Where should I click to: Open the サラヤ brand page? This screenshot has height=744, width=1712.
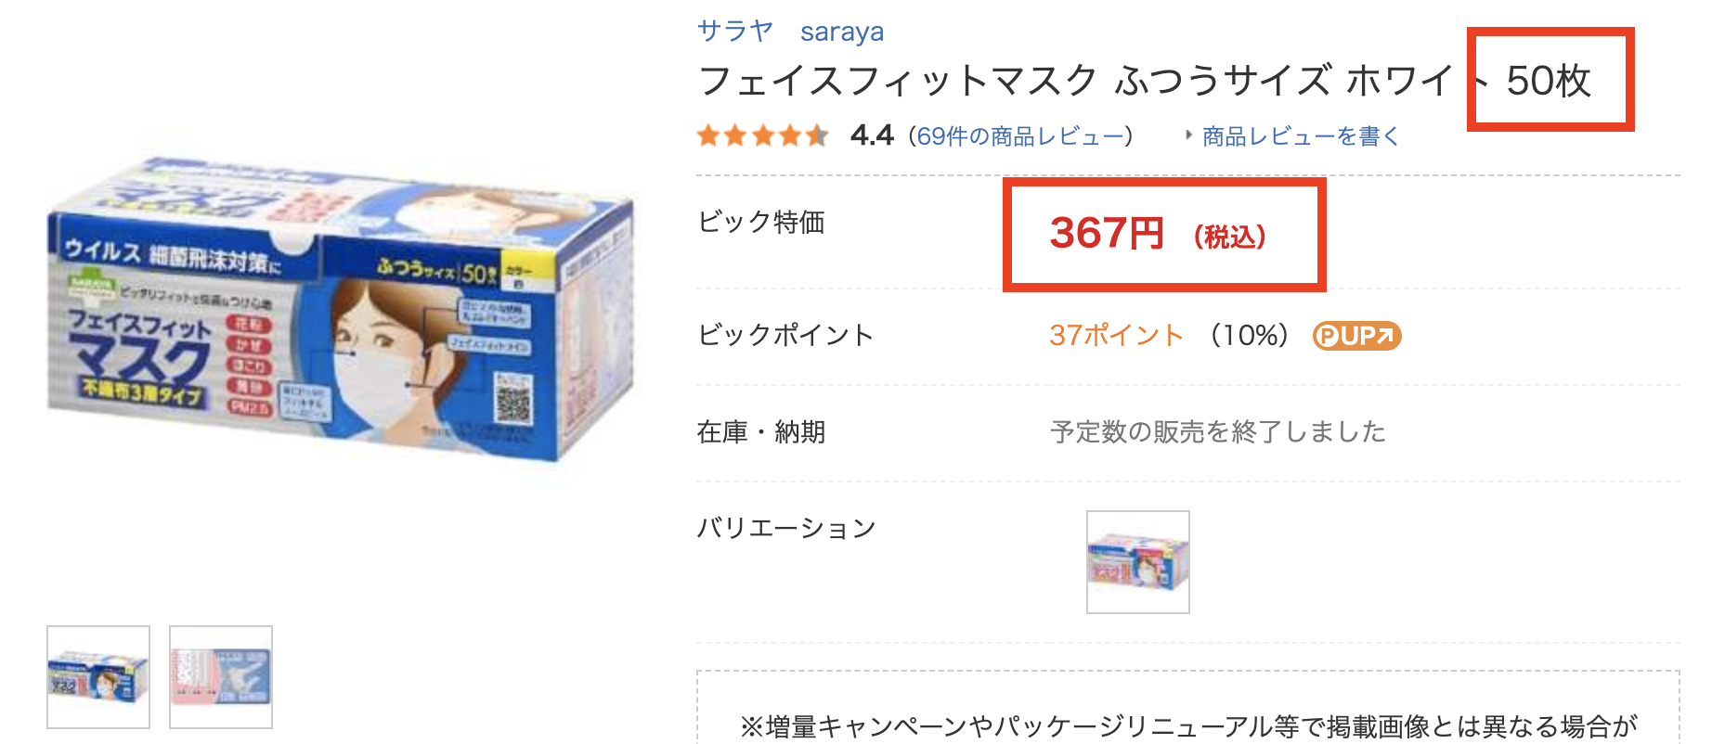736,31
